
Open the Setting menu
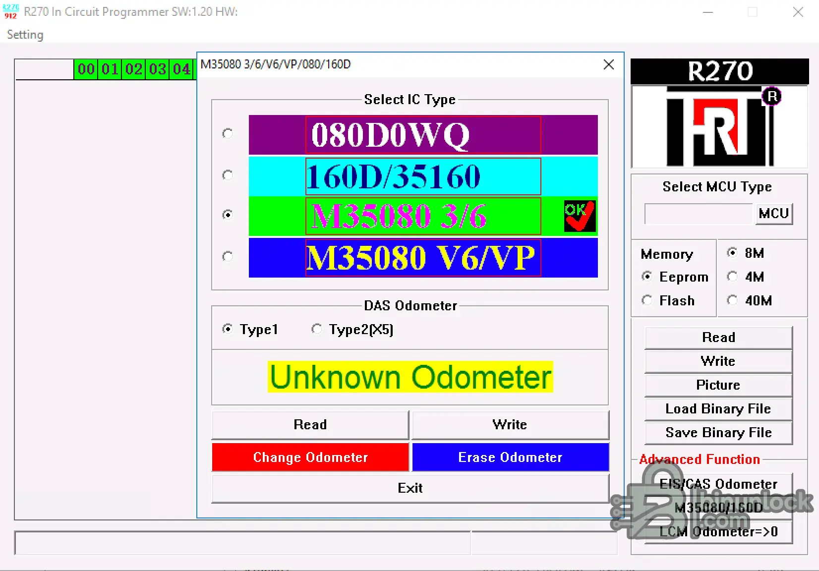point(25,35)
